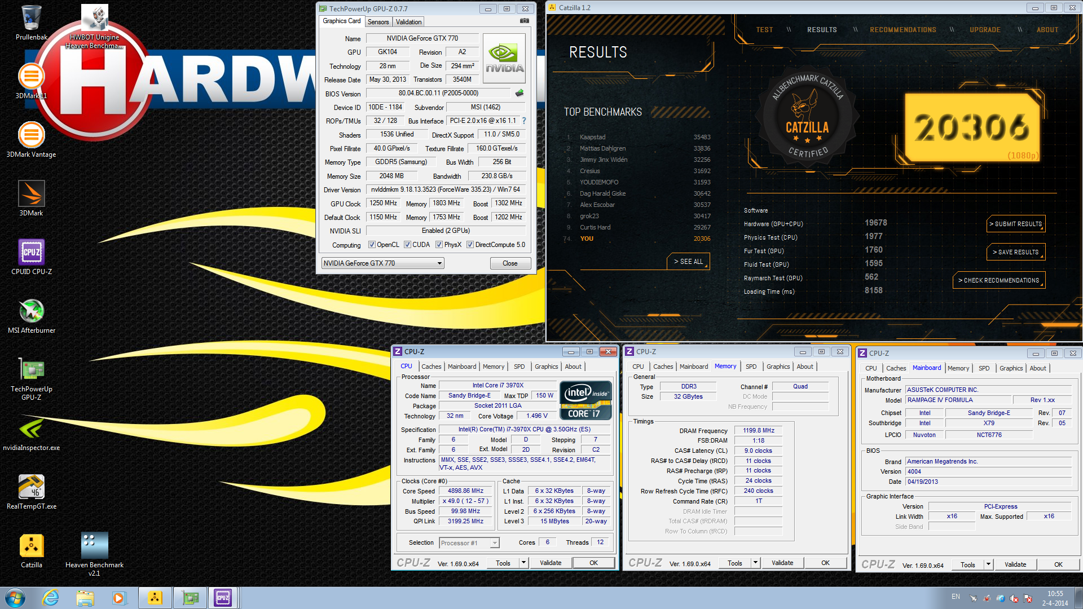Viewport: 1083px width, 609px height.
Task: Click the Bus Interface question mark
Action: point(524,121)
